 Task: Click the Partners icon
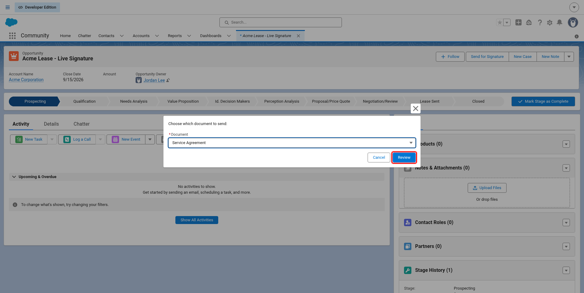pyautogui.click(x=408, y=246)
